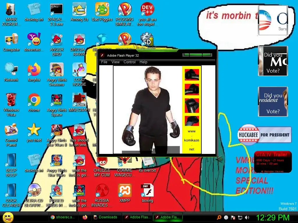Open the Start menu smiley button
The width and height of the screenshot is (298, 223).
click(8, 217)
